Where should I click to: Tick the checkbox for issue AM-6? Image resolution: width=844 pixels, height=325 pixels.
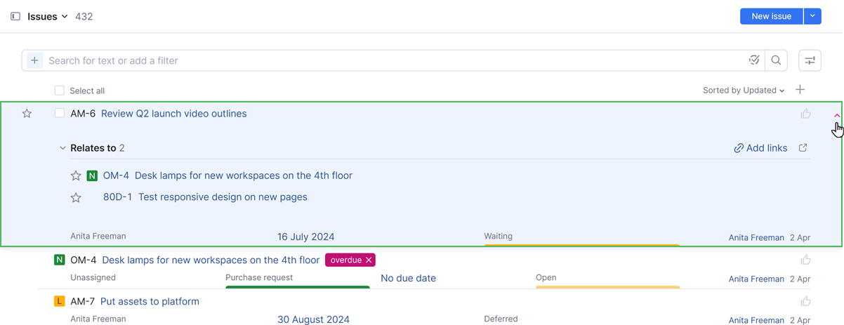coord(60,114)
